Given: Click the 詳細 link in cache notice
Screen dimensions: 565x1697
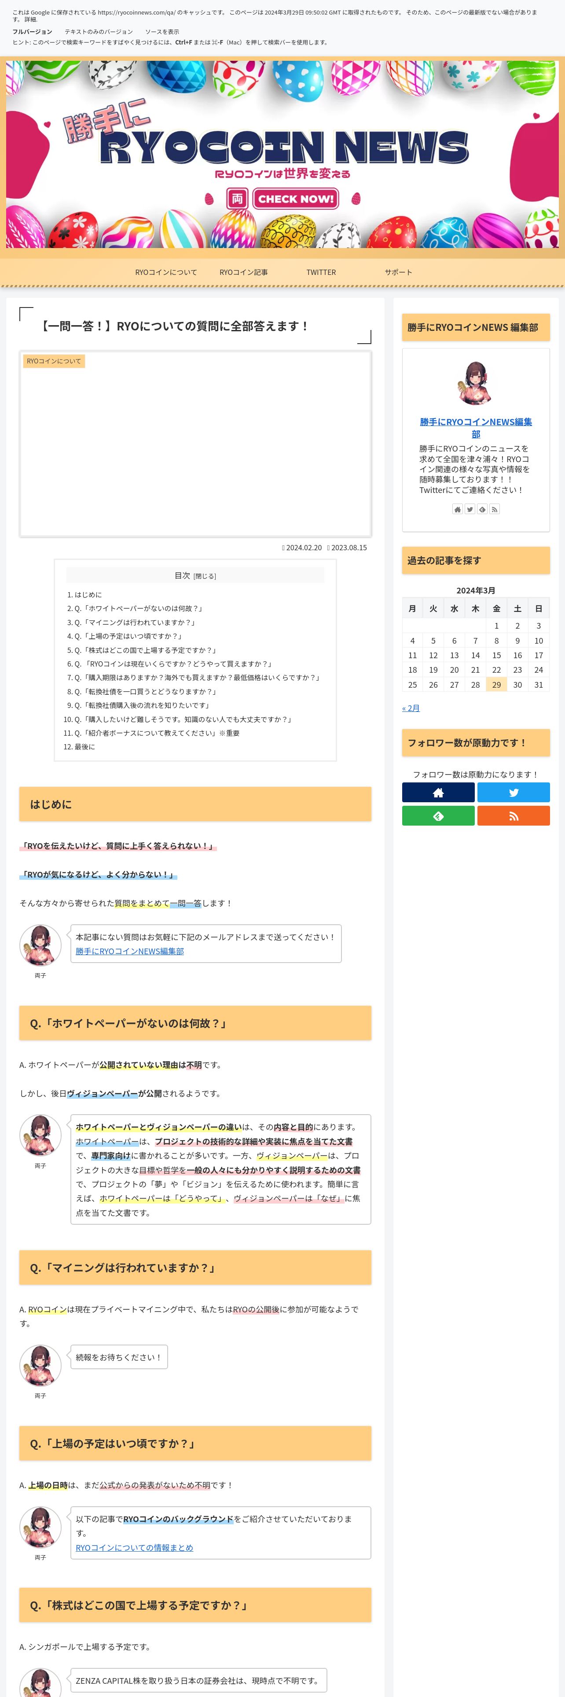Looking at the screenshot, I should tap(31, 20).
